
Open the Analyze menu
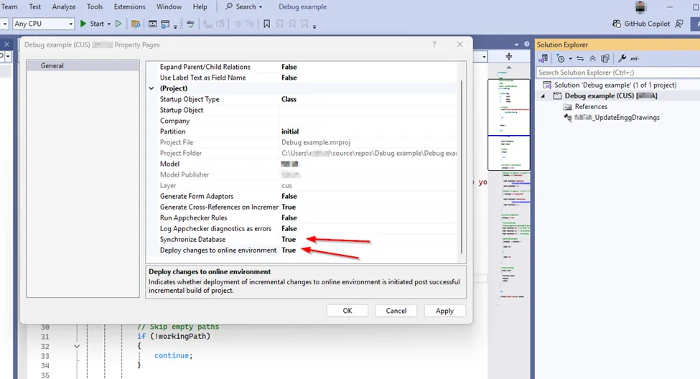64,6
